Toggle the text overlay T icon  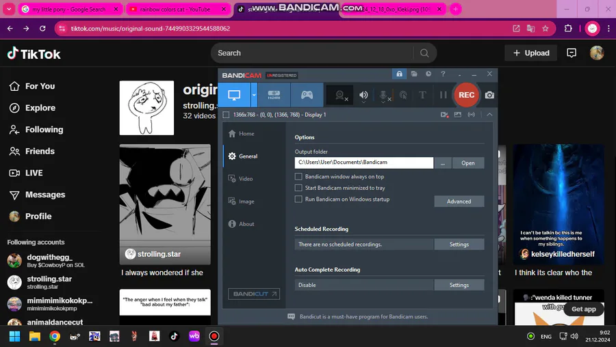pyautogui.click(x=422, y=95)
